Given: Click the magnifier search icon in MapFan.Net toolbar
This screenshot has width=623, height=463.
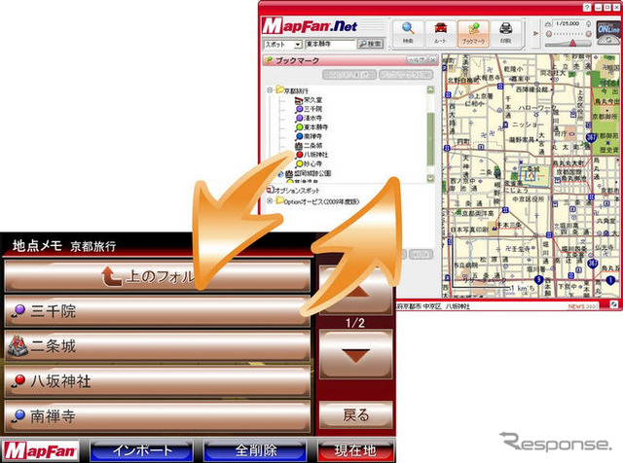Looking at the screenshot, I should (408, 32).
